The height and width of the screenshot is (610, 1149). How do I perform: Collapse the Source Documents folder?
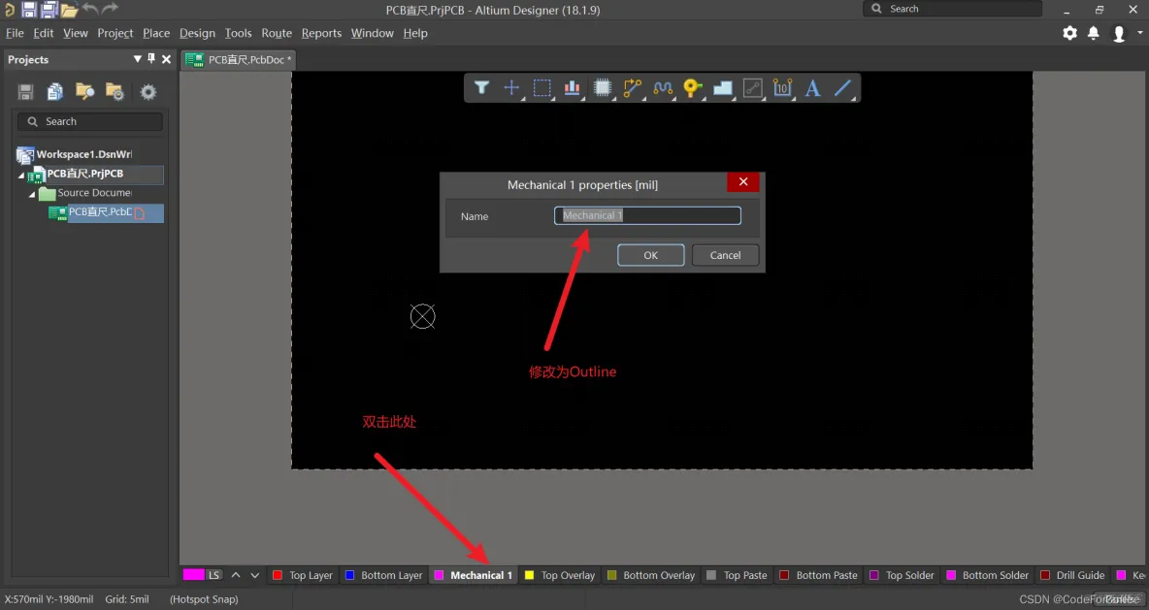click(31, 194)
